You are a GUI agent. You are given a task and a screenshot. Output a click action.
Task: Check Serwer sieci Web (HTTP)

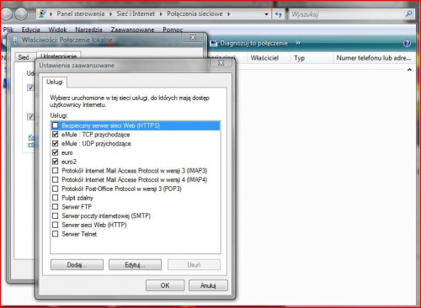[56, 225]
